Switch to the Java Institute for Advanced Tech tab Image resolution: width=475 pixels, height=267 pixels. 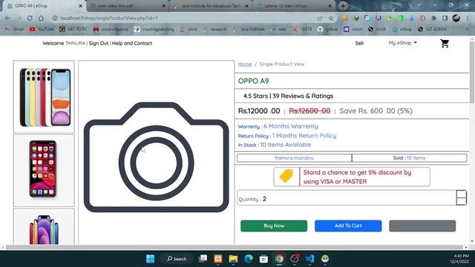tap(211, 6)
